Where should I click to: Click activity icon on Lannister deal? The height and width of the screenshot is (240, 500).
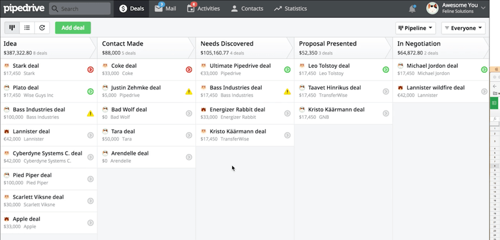(x=91, y=135)
